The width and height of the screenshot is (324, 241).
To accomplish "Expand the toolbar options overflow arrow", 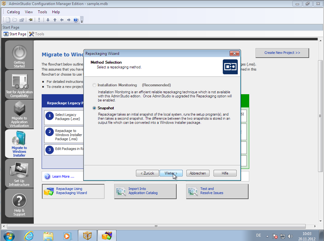I will [82, 21].
